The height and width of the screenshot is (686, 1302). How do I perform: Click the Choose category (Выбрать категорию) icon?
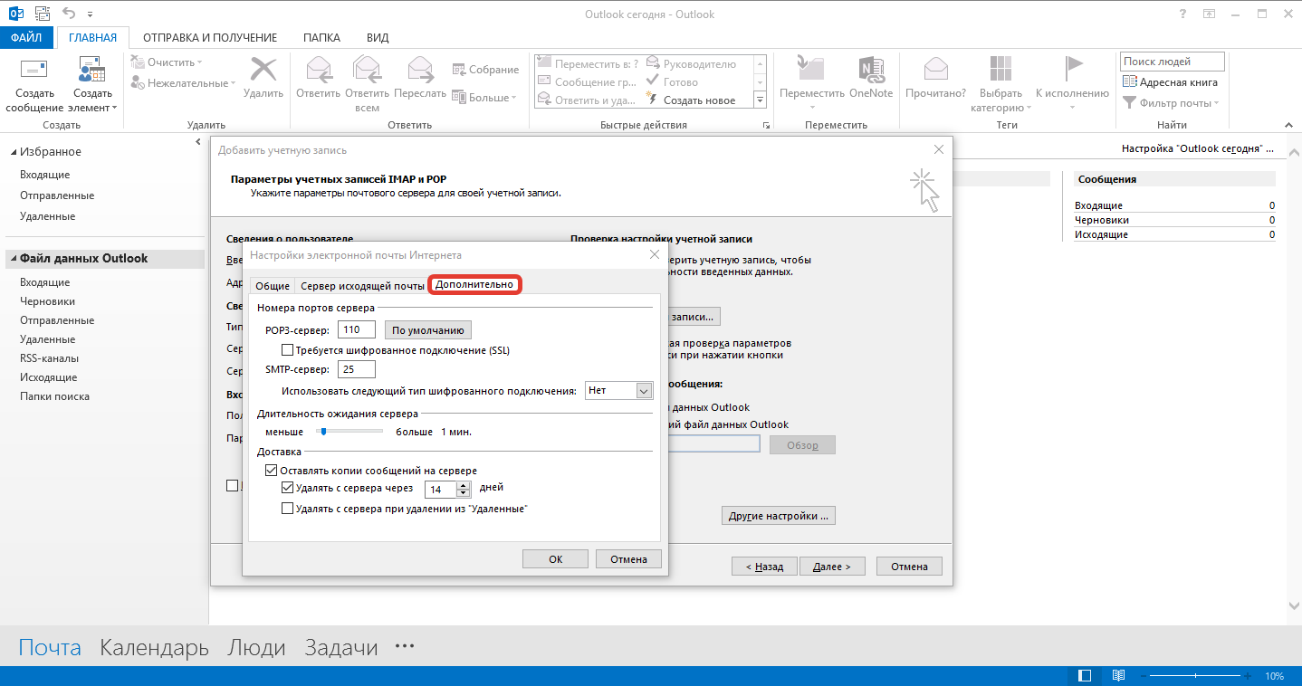pyautogui.click(x=1000, y=70)
